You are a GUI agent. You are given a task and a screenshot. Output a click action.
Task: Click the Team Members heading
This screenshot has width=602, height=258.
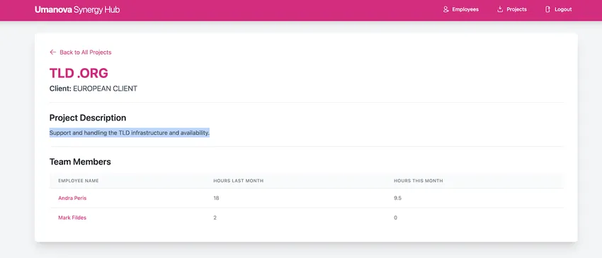pyautogui.click(x=80, y=162)
